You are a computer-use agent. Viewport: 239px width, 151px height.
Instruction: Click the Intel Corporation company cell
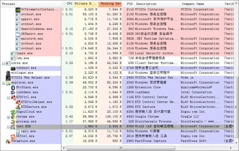pos(196,92)
